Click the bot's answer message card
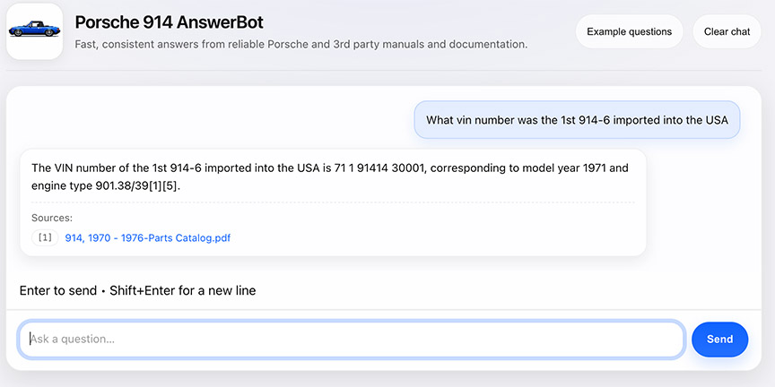 tap(333, 202)
